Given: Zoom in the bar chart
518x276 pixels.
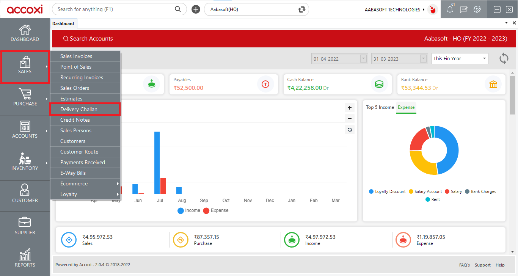Looking at the screenshot, I should tap(350, 108).
